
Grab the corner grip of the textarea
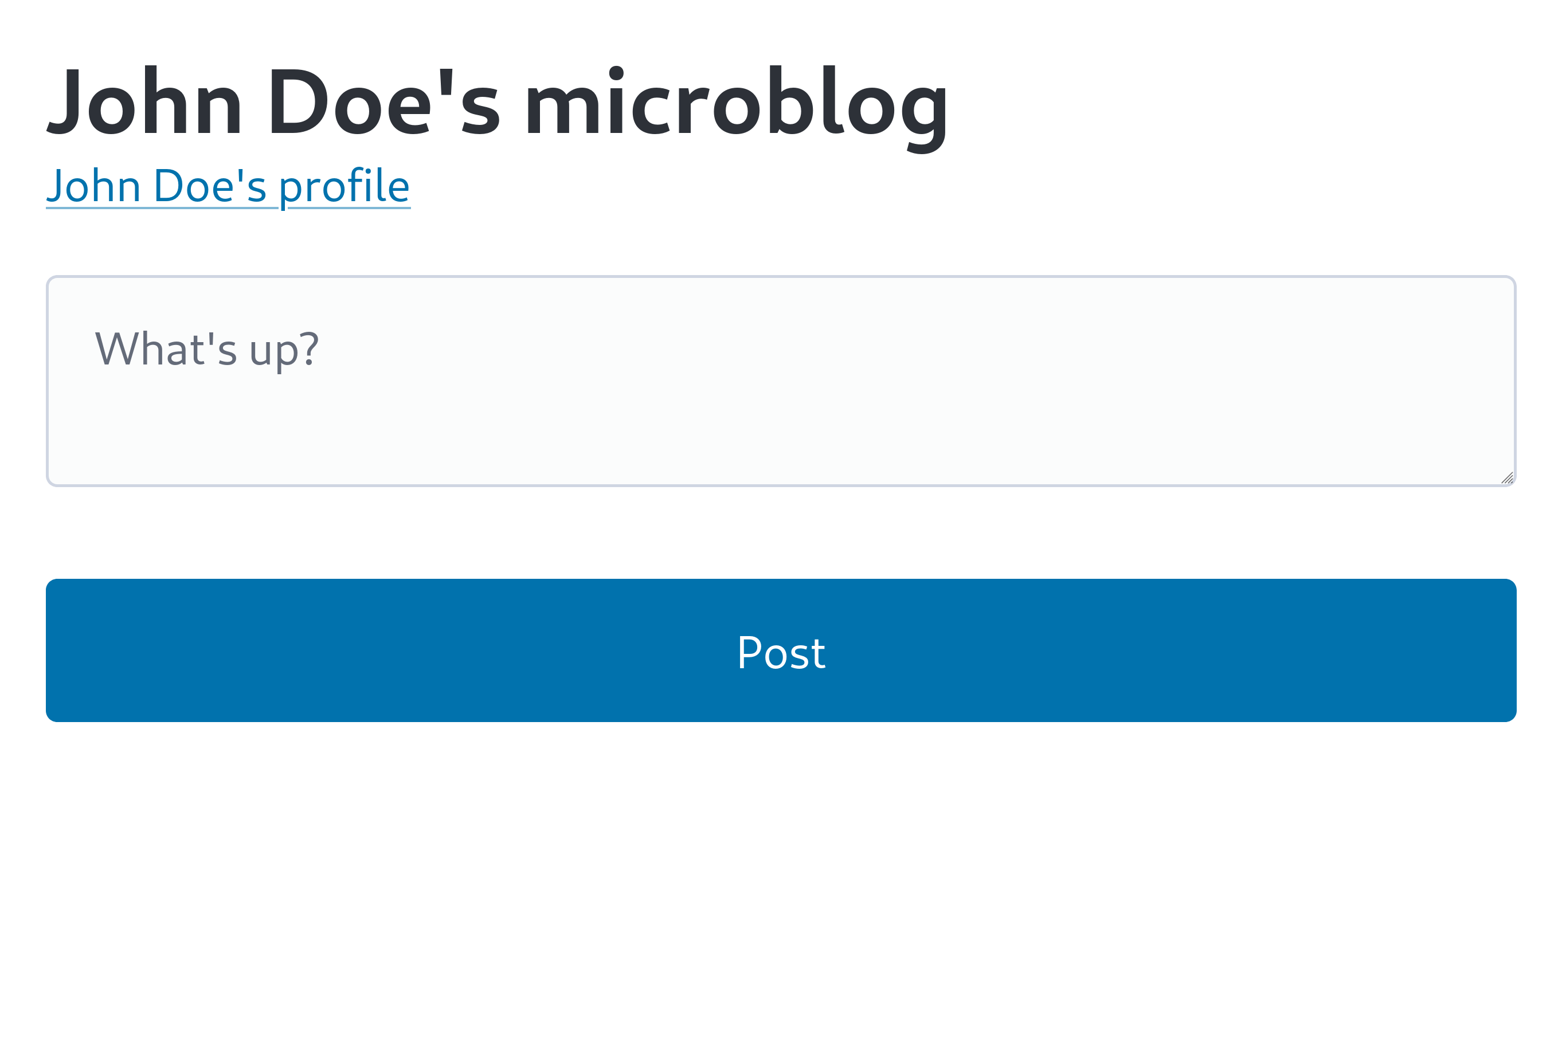1508,479
